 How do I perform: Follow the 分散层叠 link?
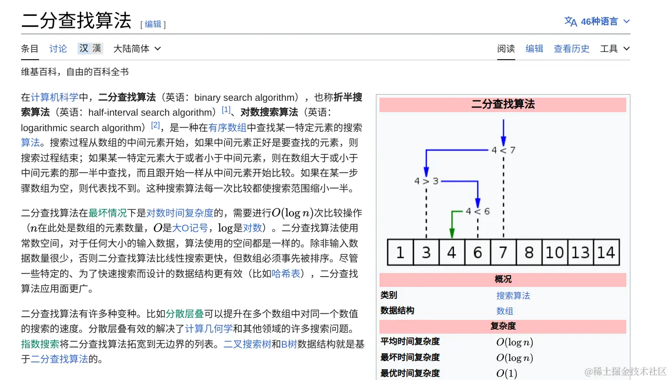pos(185,314)
